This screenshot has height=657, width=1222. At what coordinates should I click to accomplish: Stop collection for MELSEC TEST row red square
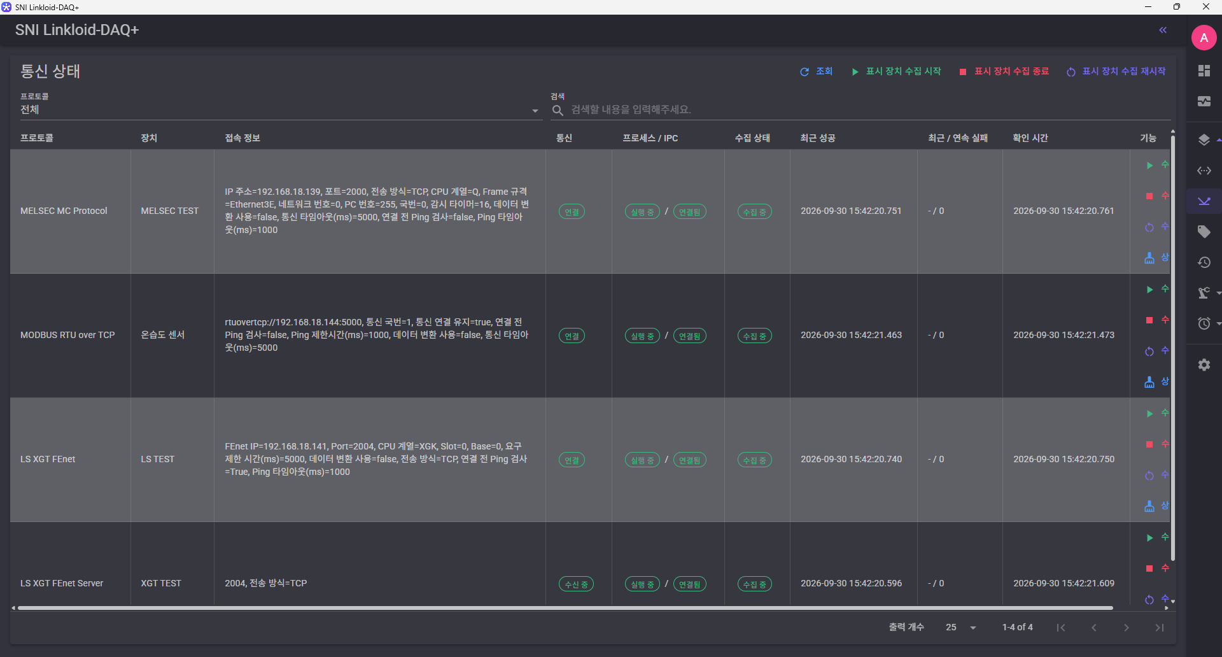pyautogui.click(x=1149, y=196)
